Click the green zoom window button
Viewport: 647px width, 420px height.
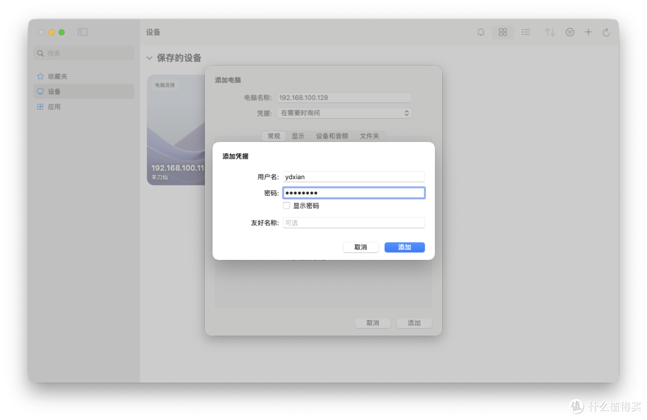pos(62,32)
